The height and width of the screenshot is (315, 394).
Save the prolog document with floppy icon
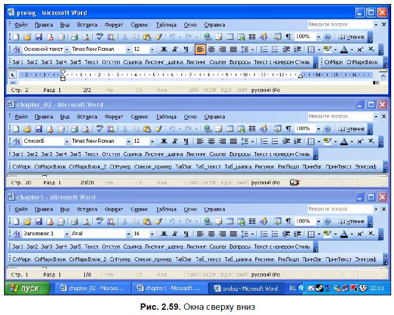pyautogui.click(x=39, y=37)
